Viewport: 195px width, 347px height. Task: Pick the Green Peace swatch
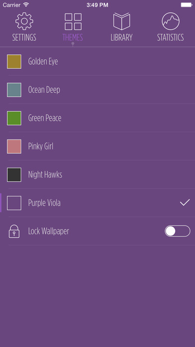[x=14, y=118]
